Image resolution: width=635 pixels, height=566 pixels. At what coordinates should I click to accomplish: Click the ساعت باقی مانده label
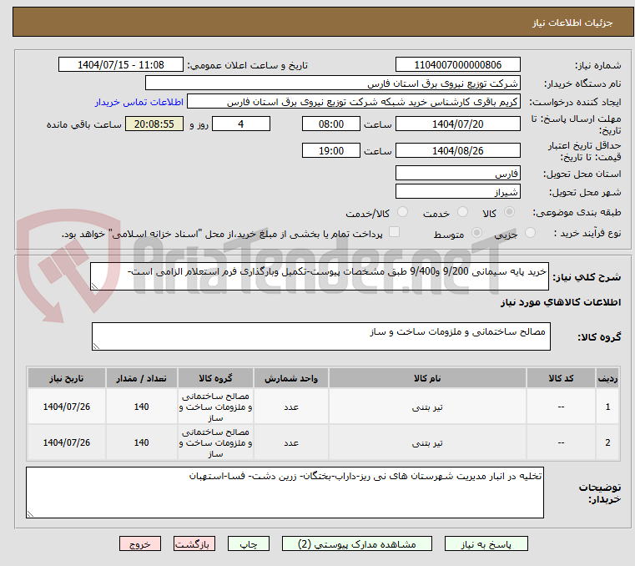pos(83,124)
